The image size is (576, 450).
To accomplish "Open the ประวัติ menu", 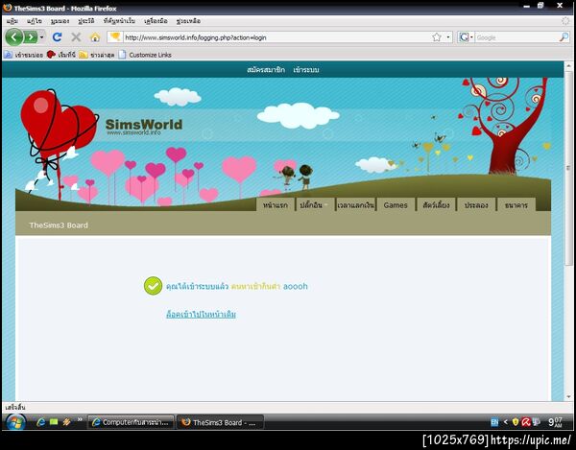I will click(x=86, y=21).
